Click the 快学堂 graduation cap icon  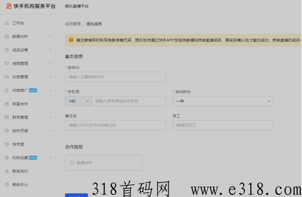(x=7, y=144)
